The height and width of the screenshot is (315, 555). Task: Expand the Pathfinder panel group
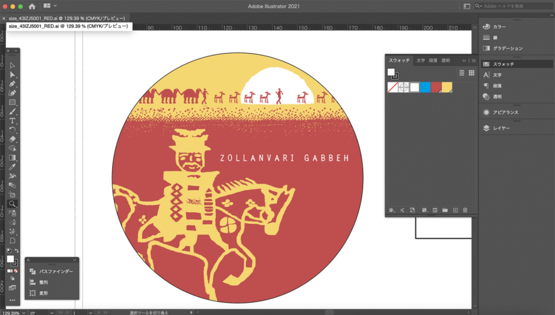(x=74, y=260)
